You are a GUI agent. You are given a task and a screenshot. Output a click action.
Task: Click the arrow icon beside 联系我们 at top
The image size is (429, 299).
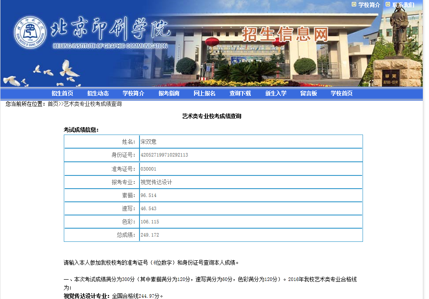coord(388,4)
